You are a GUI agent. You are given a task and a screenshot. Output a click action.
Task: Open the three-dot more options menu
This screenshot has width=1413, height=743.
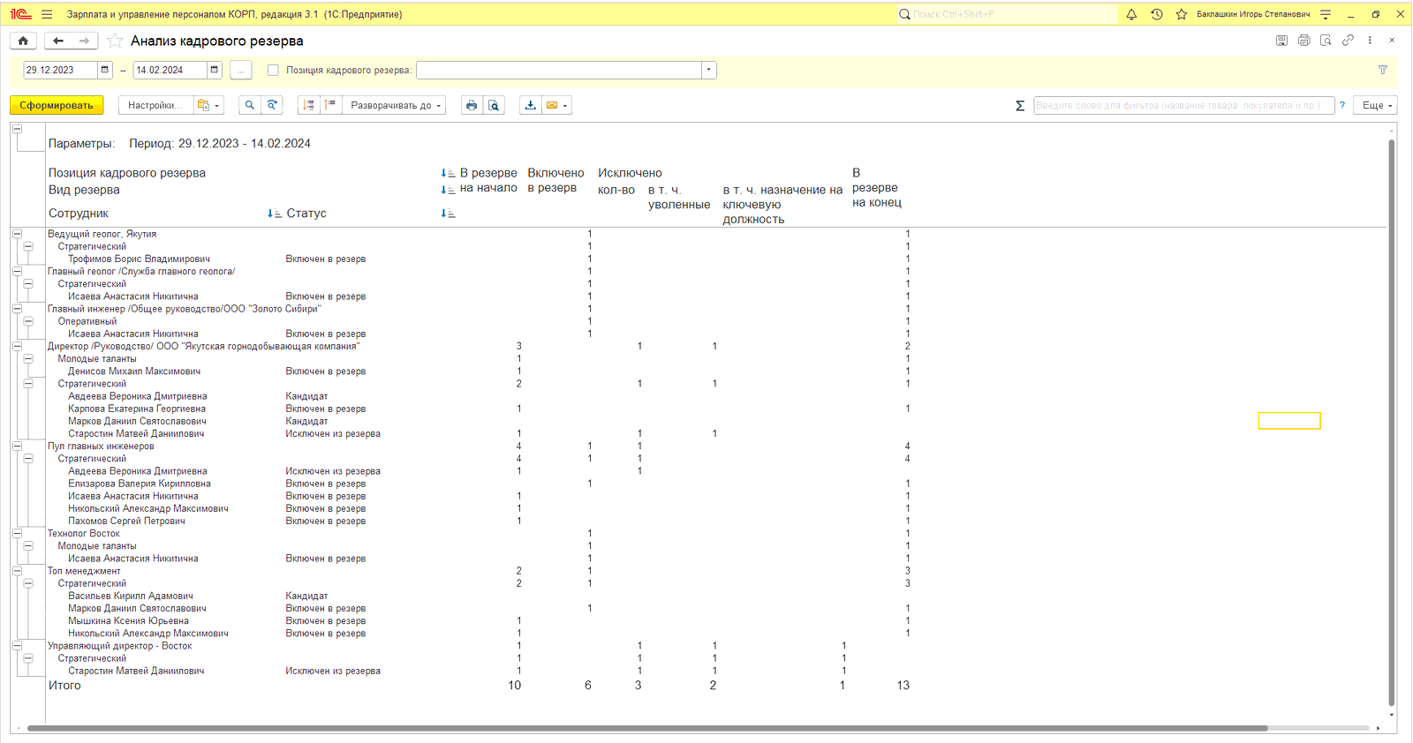pyautogui.click(x=1370, y=41)
